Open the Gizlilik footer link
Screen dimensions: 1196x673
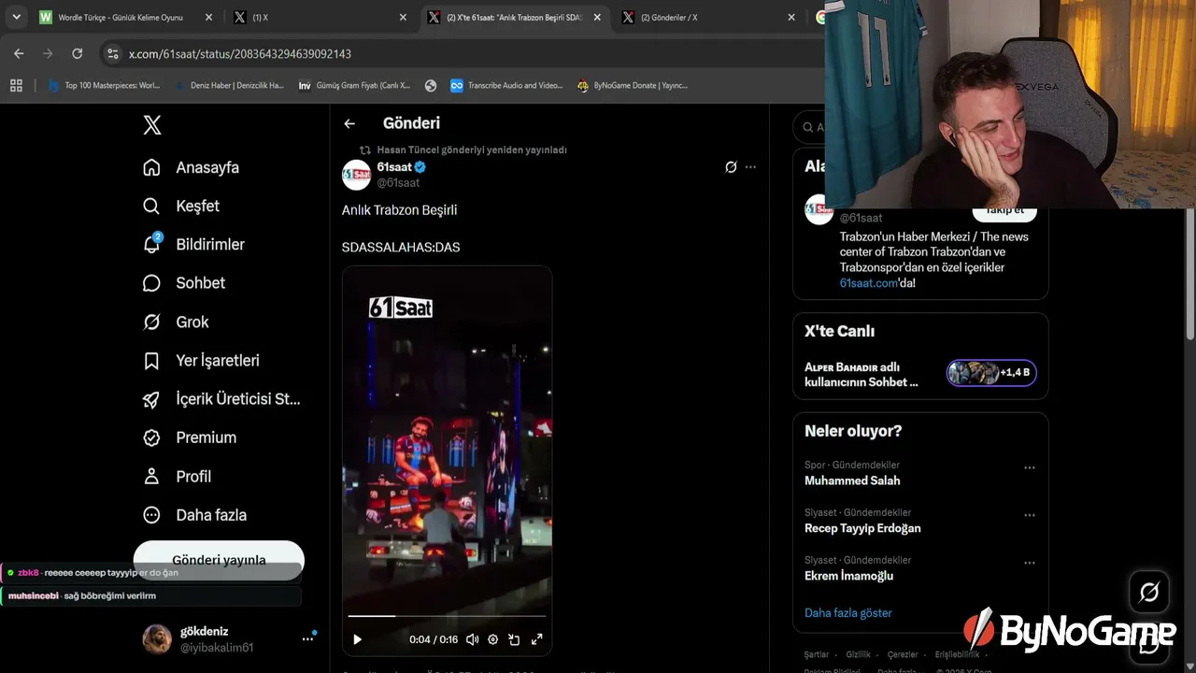(858, 654)
